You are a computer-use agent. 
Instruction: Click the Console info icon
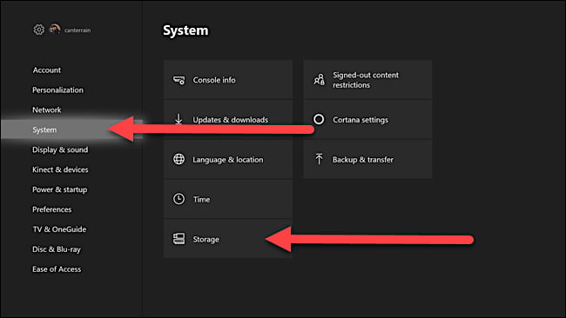click(x=179, y=80)
